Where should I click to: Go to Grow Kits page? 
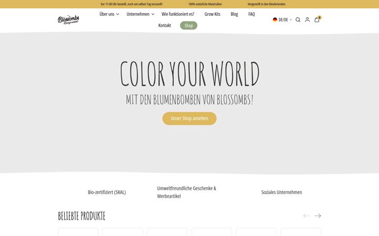[x=213, y=14]
